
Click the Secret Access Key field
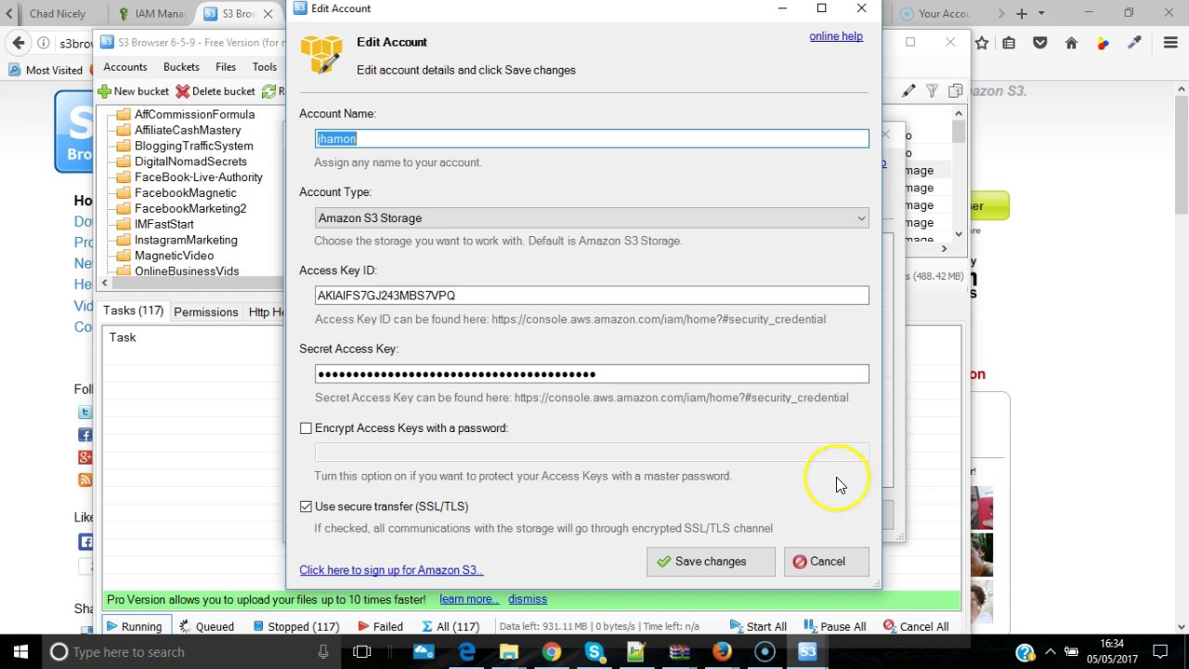[592, 374]
